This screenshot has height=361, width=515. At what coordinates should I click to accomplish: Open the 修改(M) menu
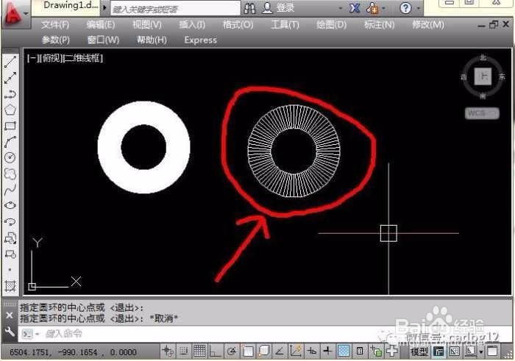(x=428, y=24)
